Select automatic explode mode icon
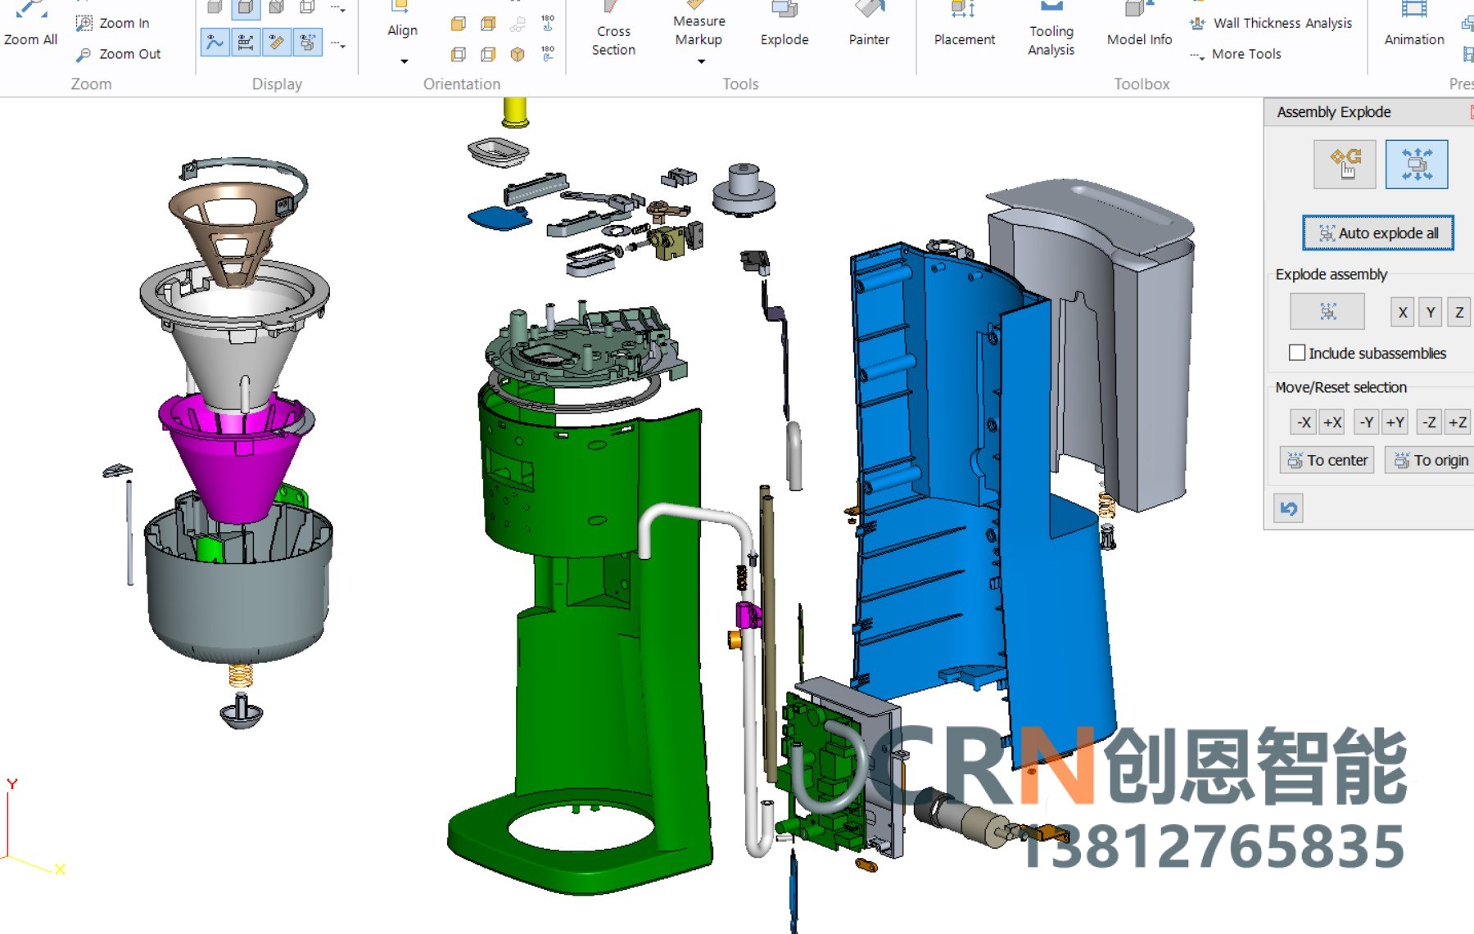This screenshot has height=934, width=1474. [x=1417, y=165]
